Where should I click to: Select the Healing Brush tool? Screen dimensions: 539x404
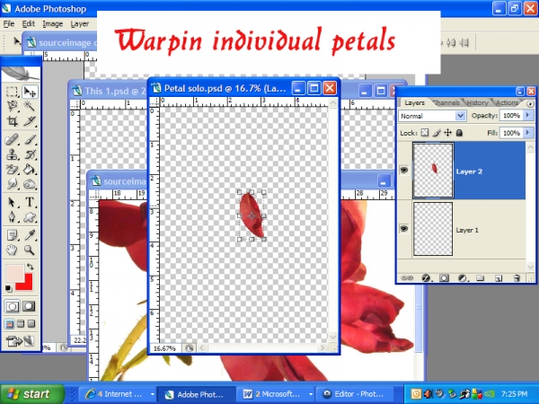(x=12, y=140)
